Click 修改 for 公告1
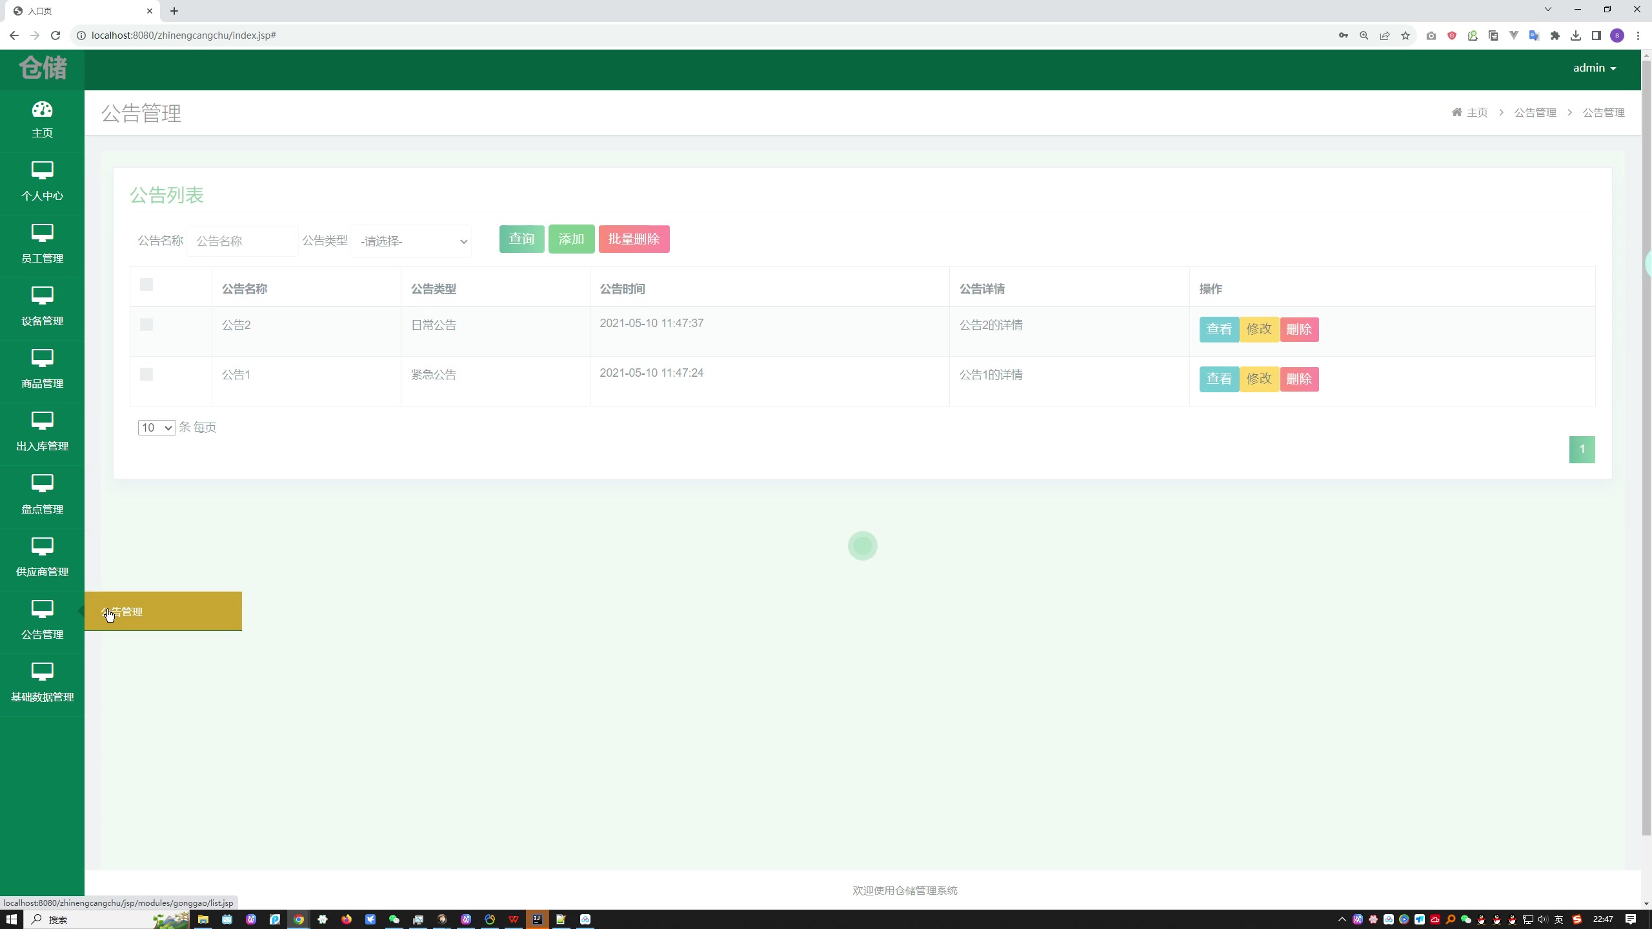The image size is (1652, 929). (1259, 379)
